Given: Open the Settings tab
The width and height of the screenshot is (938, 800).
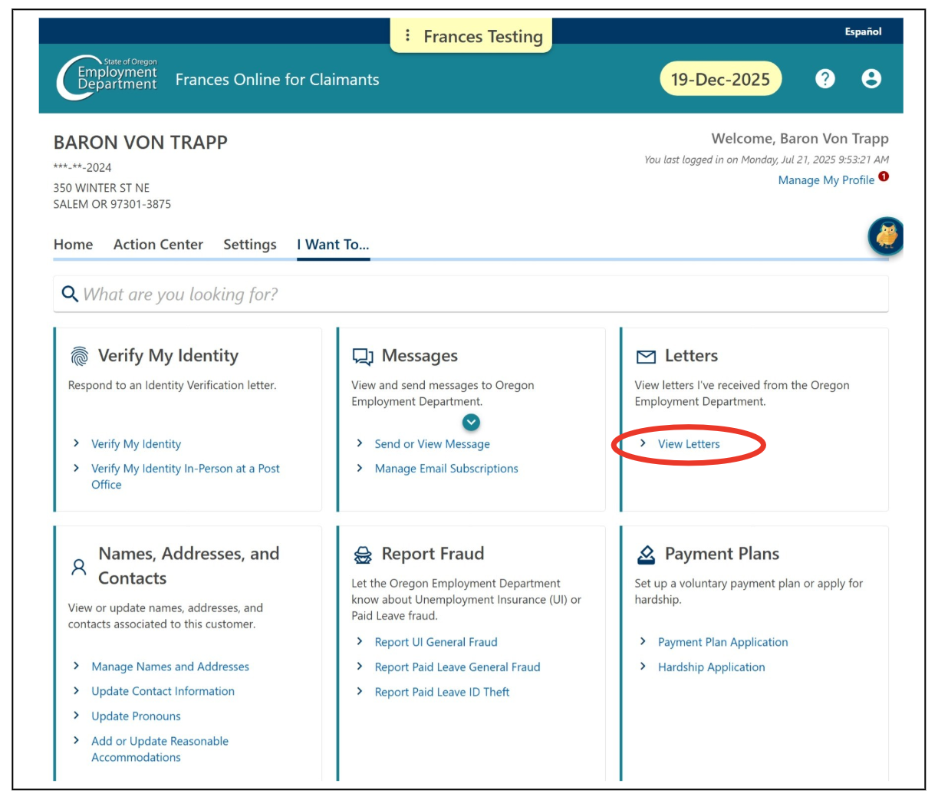Looking at the screenshot, I should [x=250, y=245].
